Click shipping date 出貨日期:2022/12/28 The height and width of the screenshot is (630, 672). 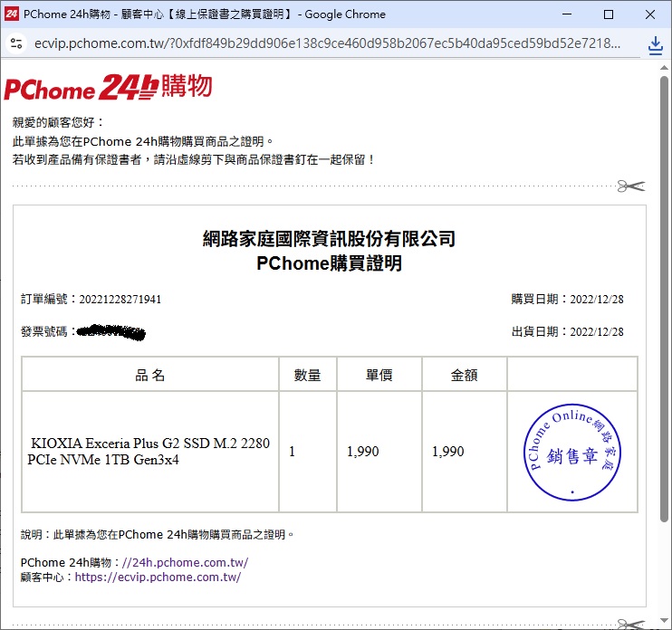tap(568, 331)
